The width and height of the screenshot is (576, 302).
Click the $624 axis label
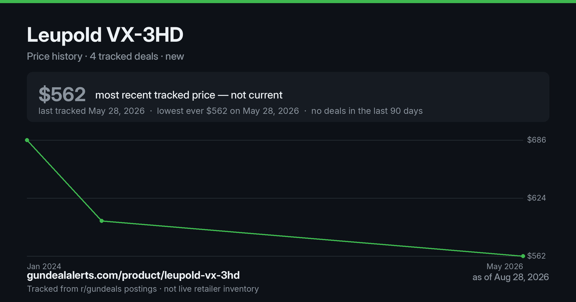(x=536, y=198)
